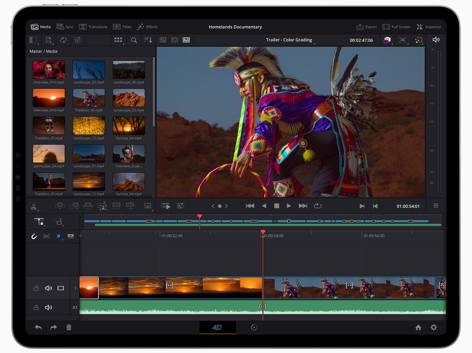Open the Trailer - Color Grading timeline dropdown
The width and height of the screenshot is (472, 353).
pyautogui.click(x=289, y=40)
